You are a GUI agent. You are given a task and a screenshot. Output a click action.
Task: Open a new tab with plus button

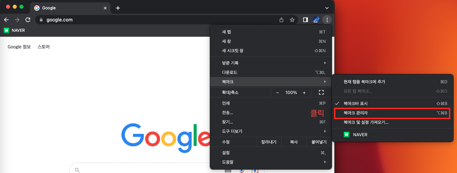(118, 8)
